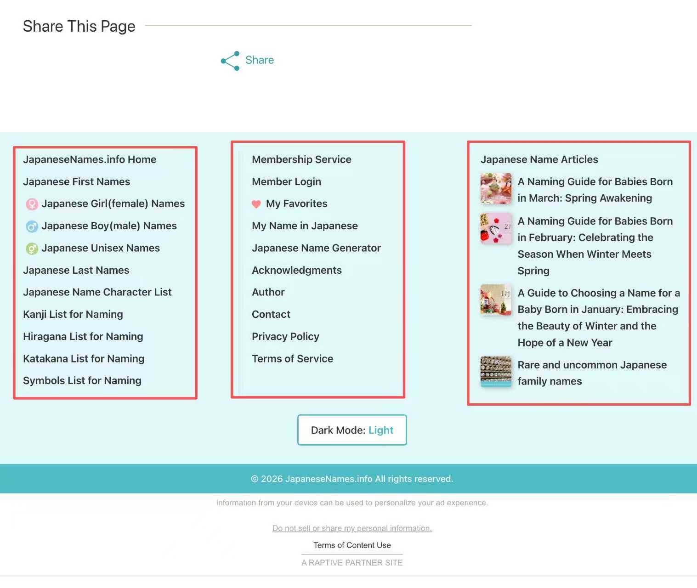Open February naming guide thumbnail

[496, 228]
